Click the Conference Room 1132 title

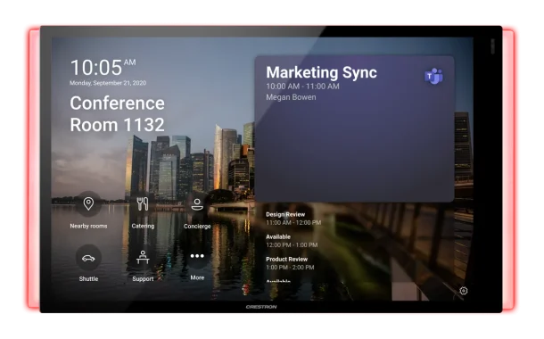coord(117,114)
